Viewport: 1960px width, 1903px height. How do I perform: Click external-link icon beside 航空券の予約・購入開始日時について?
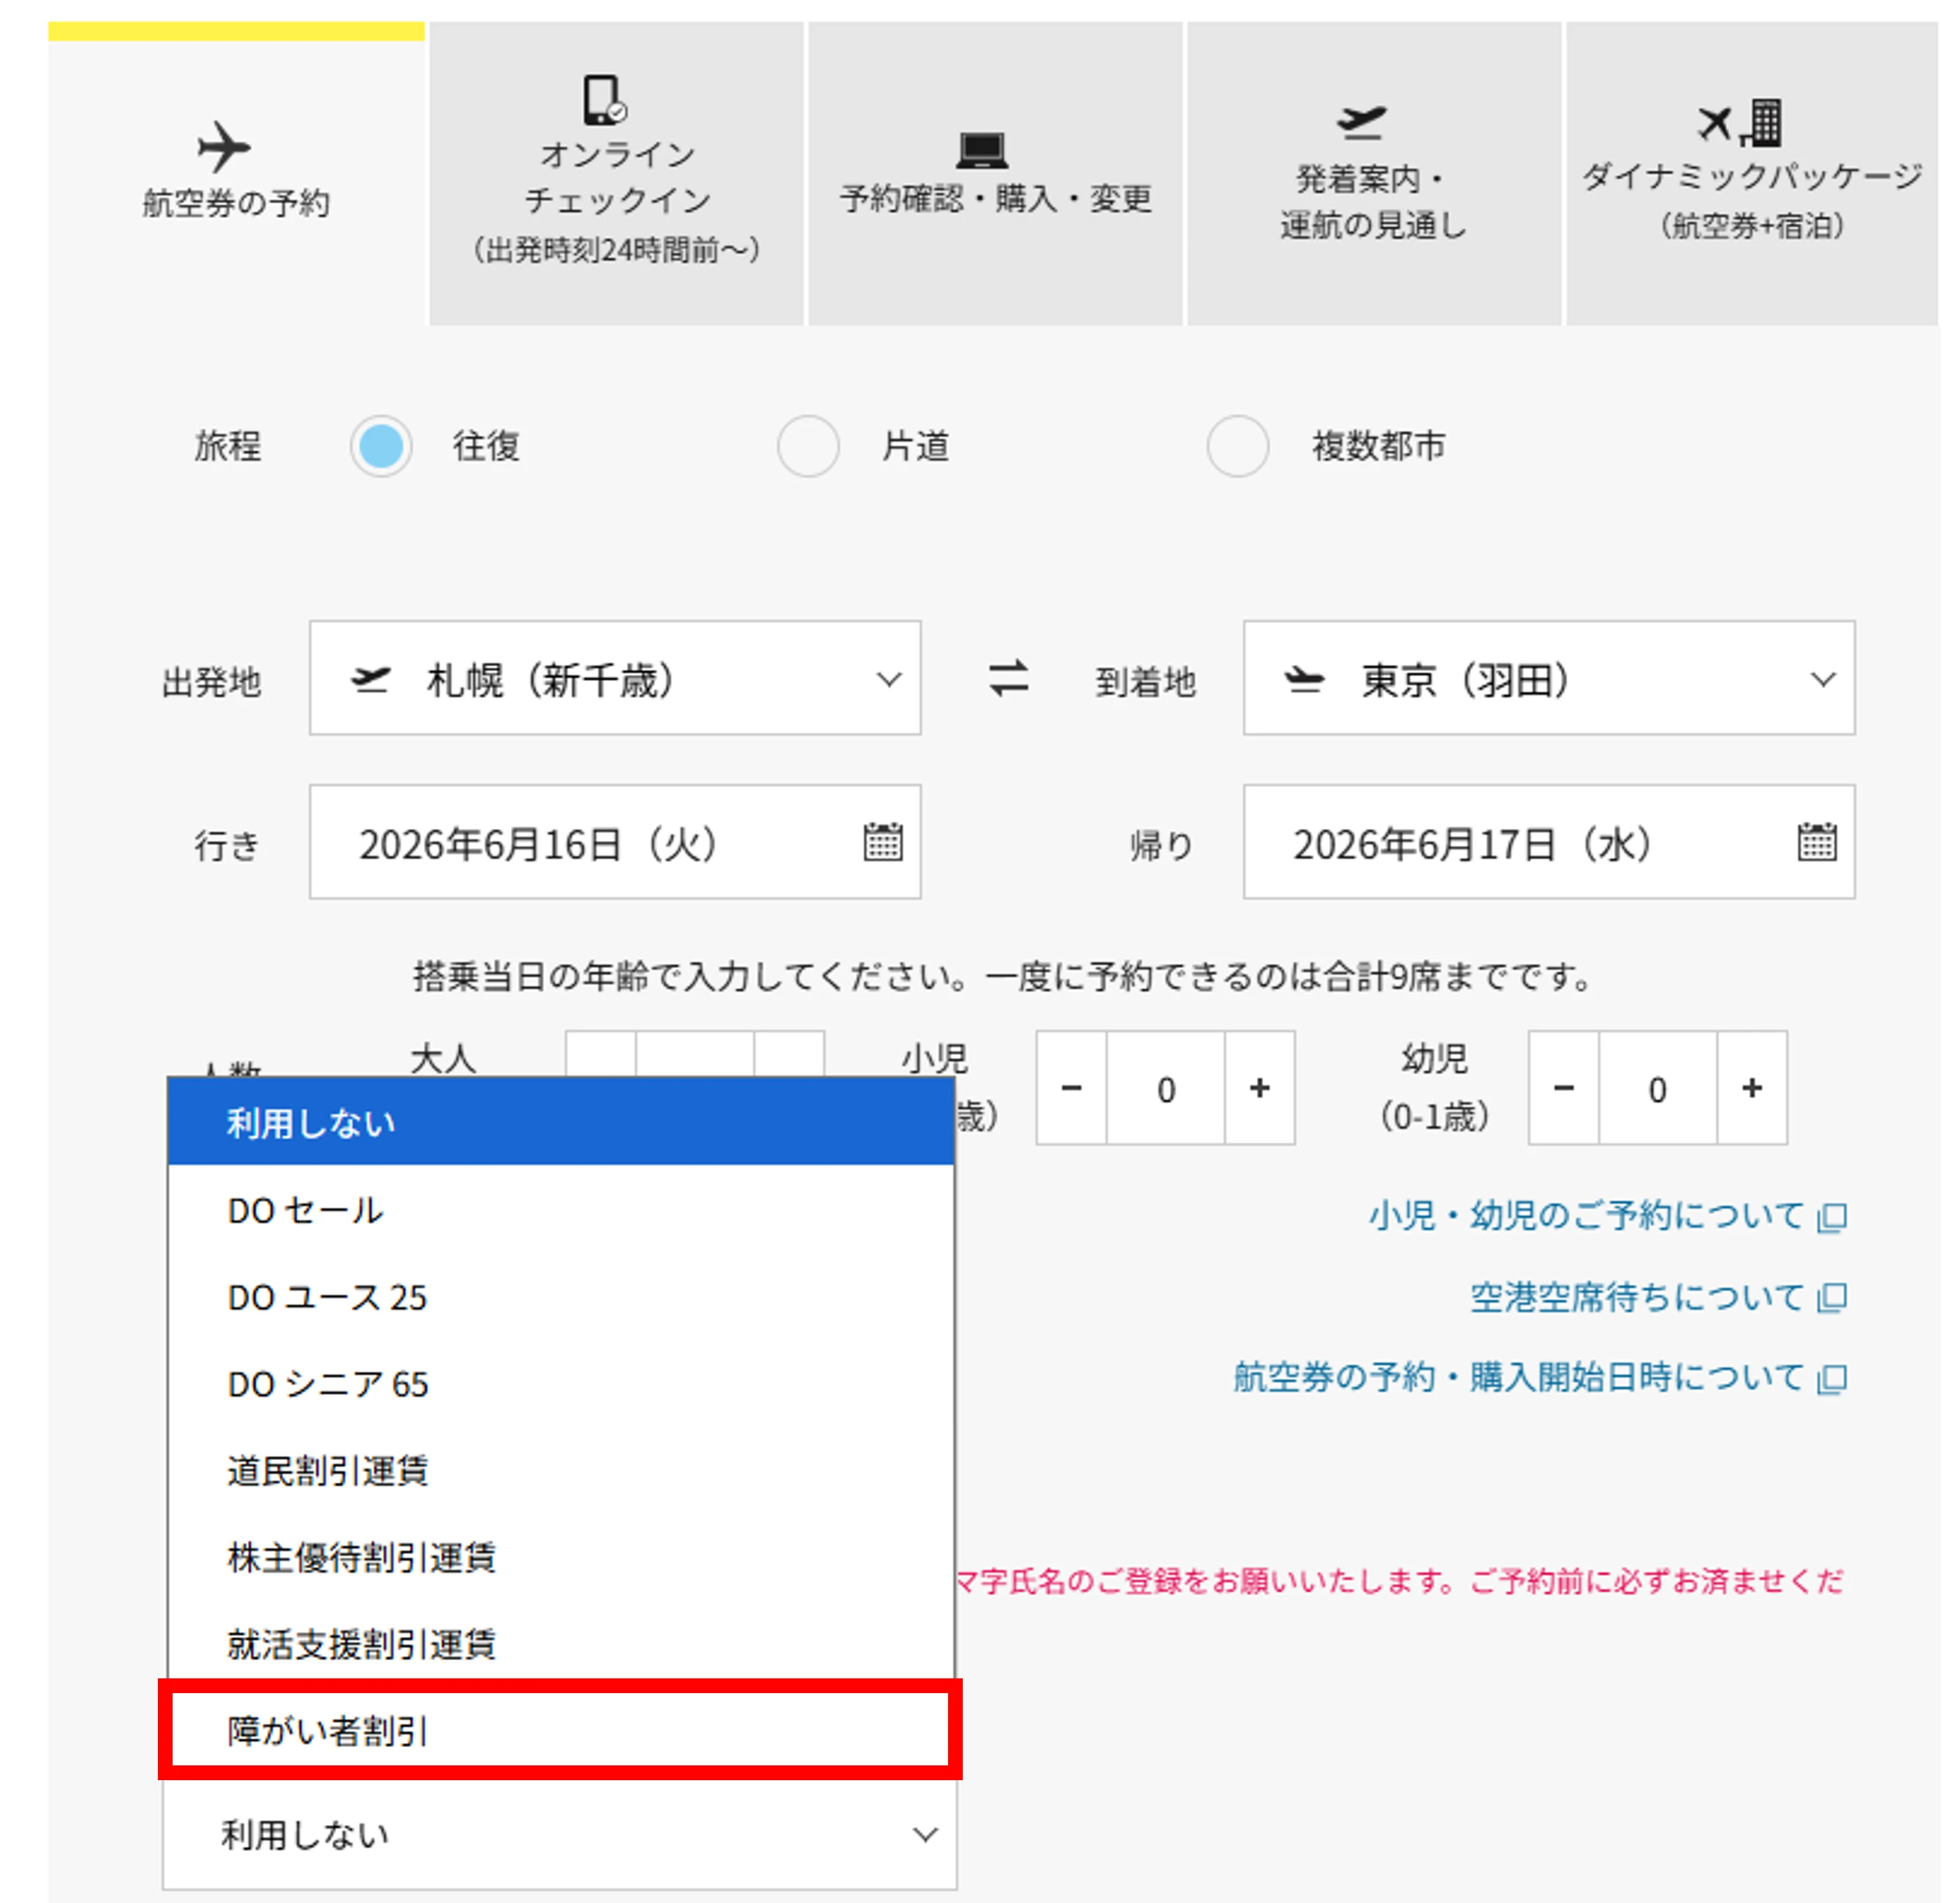[1832, 1379]
